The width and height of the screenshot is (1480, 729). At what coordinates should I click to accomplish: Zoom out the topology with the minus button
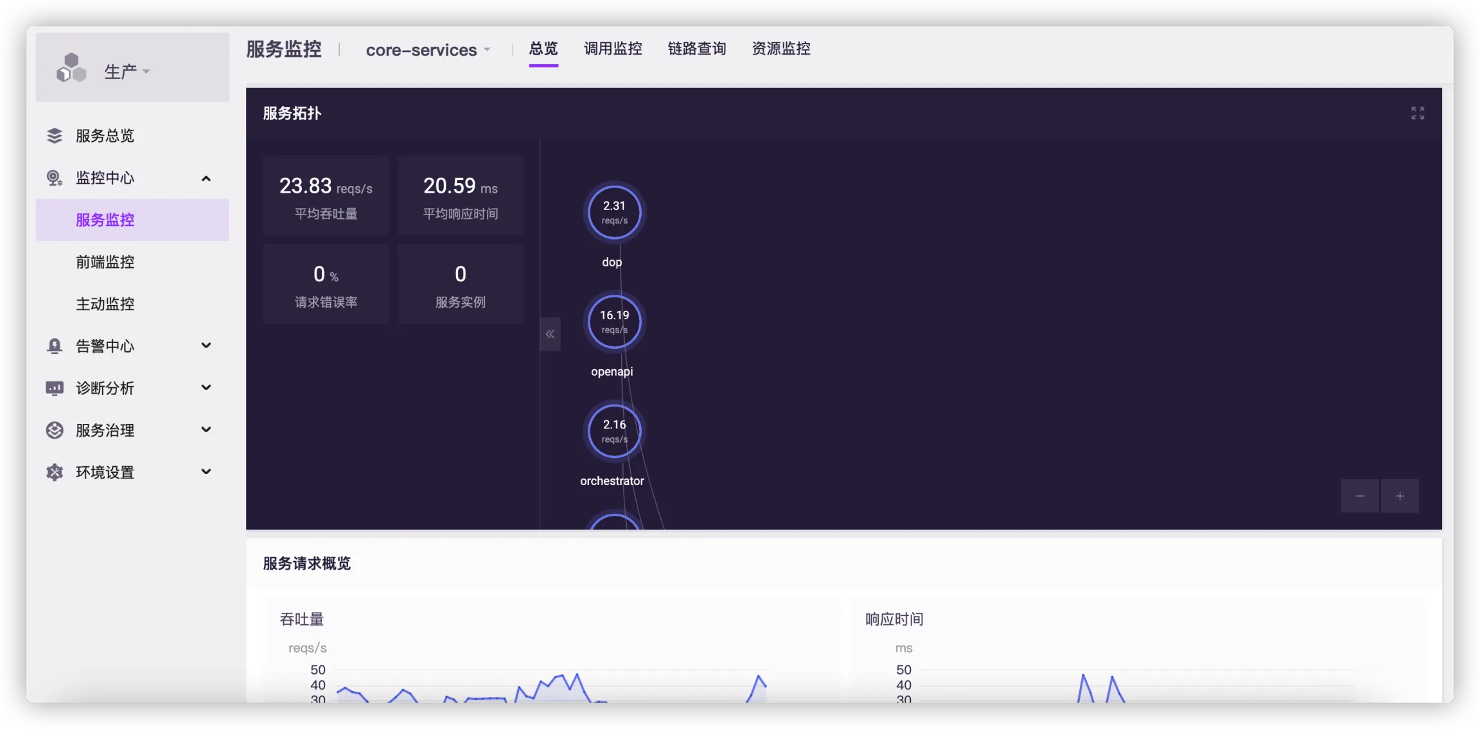1359,496
